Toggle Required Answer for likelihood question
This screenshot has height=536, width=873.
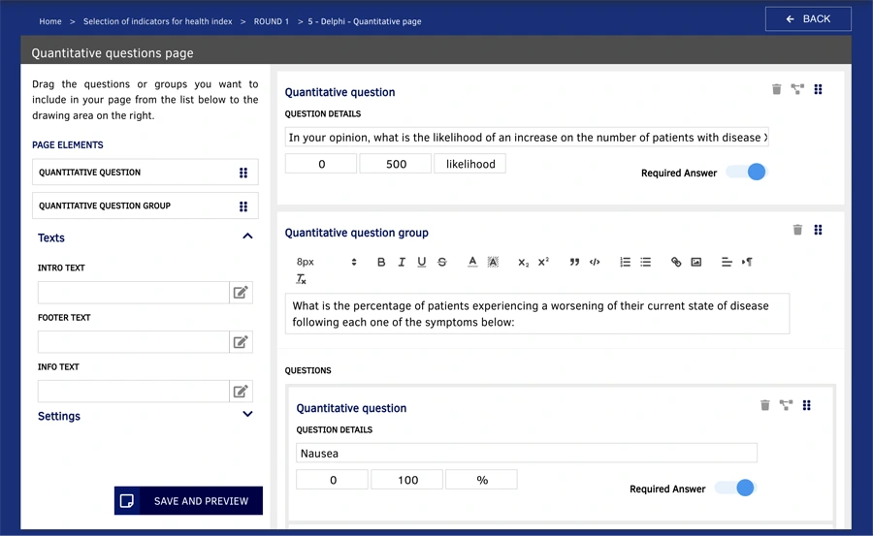(x=749, y=172)
